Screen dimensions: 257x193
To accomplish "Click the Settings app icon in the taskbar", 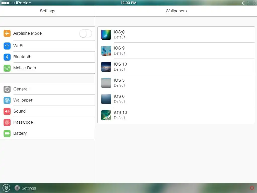I will [x=17, y=188].
